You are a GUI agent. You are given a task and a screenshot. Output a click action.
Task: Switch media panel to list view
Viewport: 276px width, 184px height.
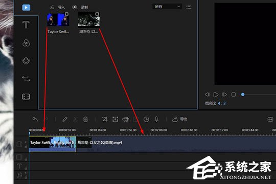click(x=189, y=7)
